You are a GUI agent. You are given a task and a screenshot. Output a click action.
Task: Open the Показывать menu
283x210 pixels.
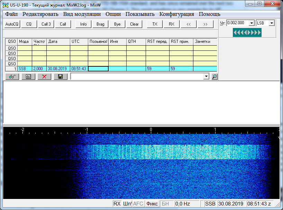click(140, 14)
